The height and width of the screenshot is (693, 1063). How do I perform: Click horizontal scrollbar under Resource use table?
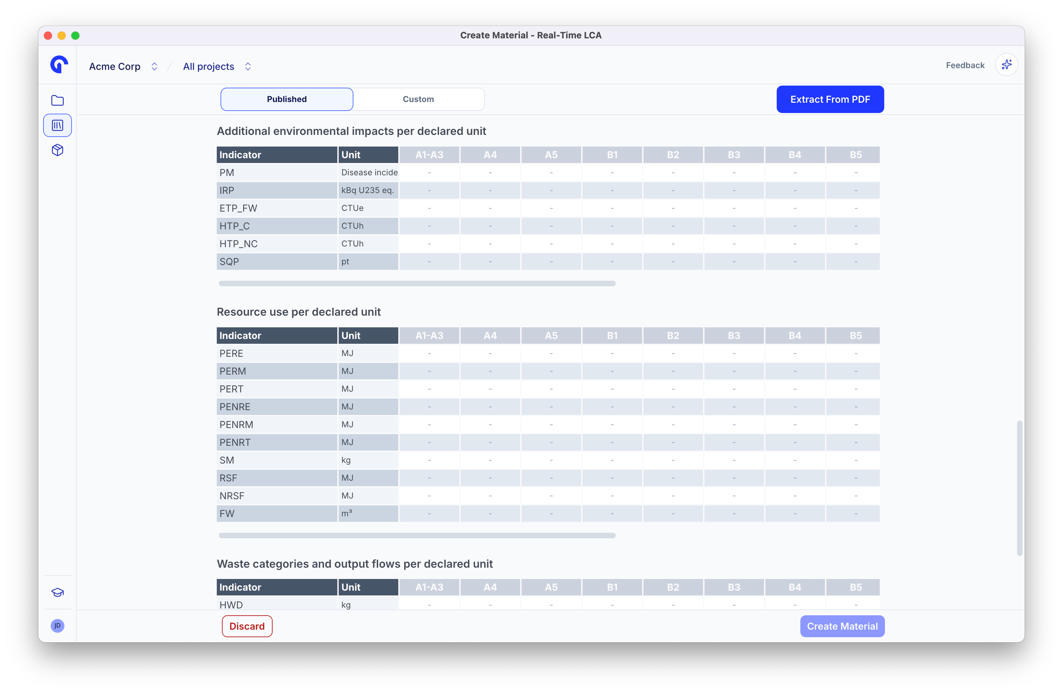417,535
